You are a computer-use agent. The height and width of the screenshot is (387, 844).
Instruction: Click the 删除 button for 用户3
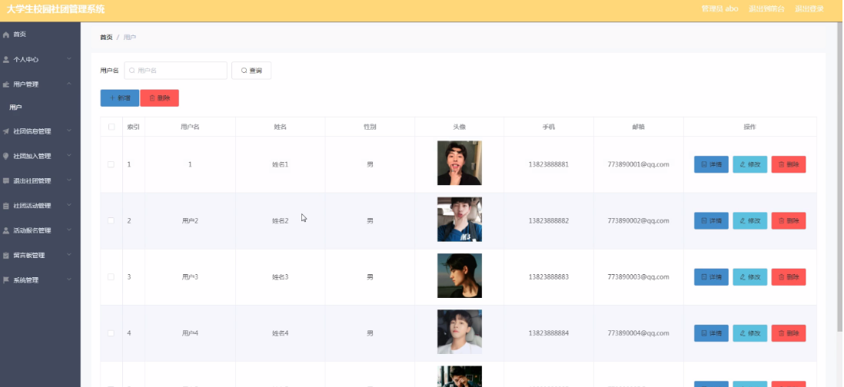[x=789, y=277]
